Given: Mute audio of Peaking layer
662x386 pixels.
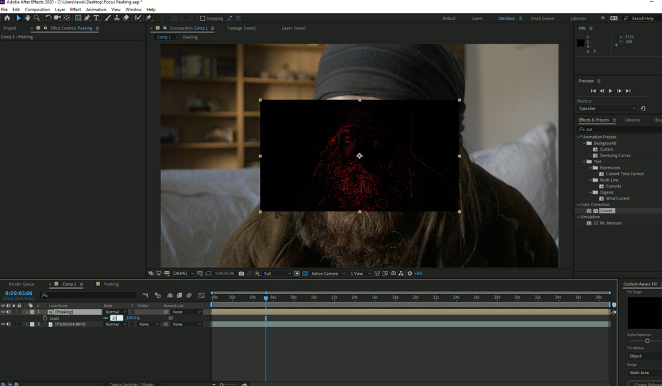Looking at the screenshot, I should click(x=9, y=312).
